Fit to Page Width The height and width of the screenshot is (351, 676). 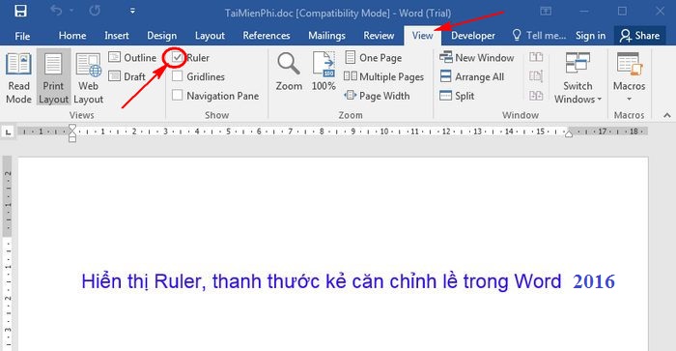point(378,96)
